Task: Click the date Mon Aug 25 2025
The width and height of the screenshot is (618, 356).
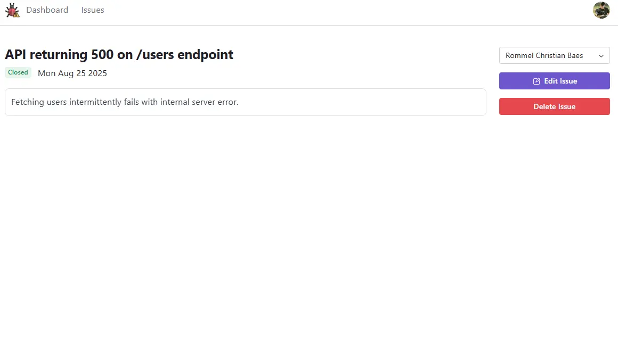Action: 72,73
